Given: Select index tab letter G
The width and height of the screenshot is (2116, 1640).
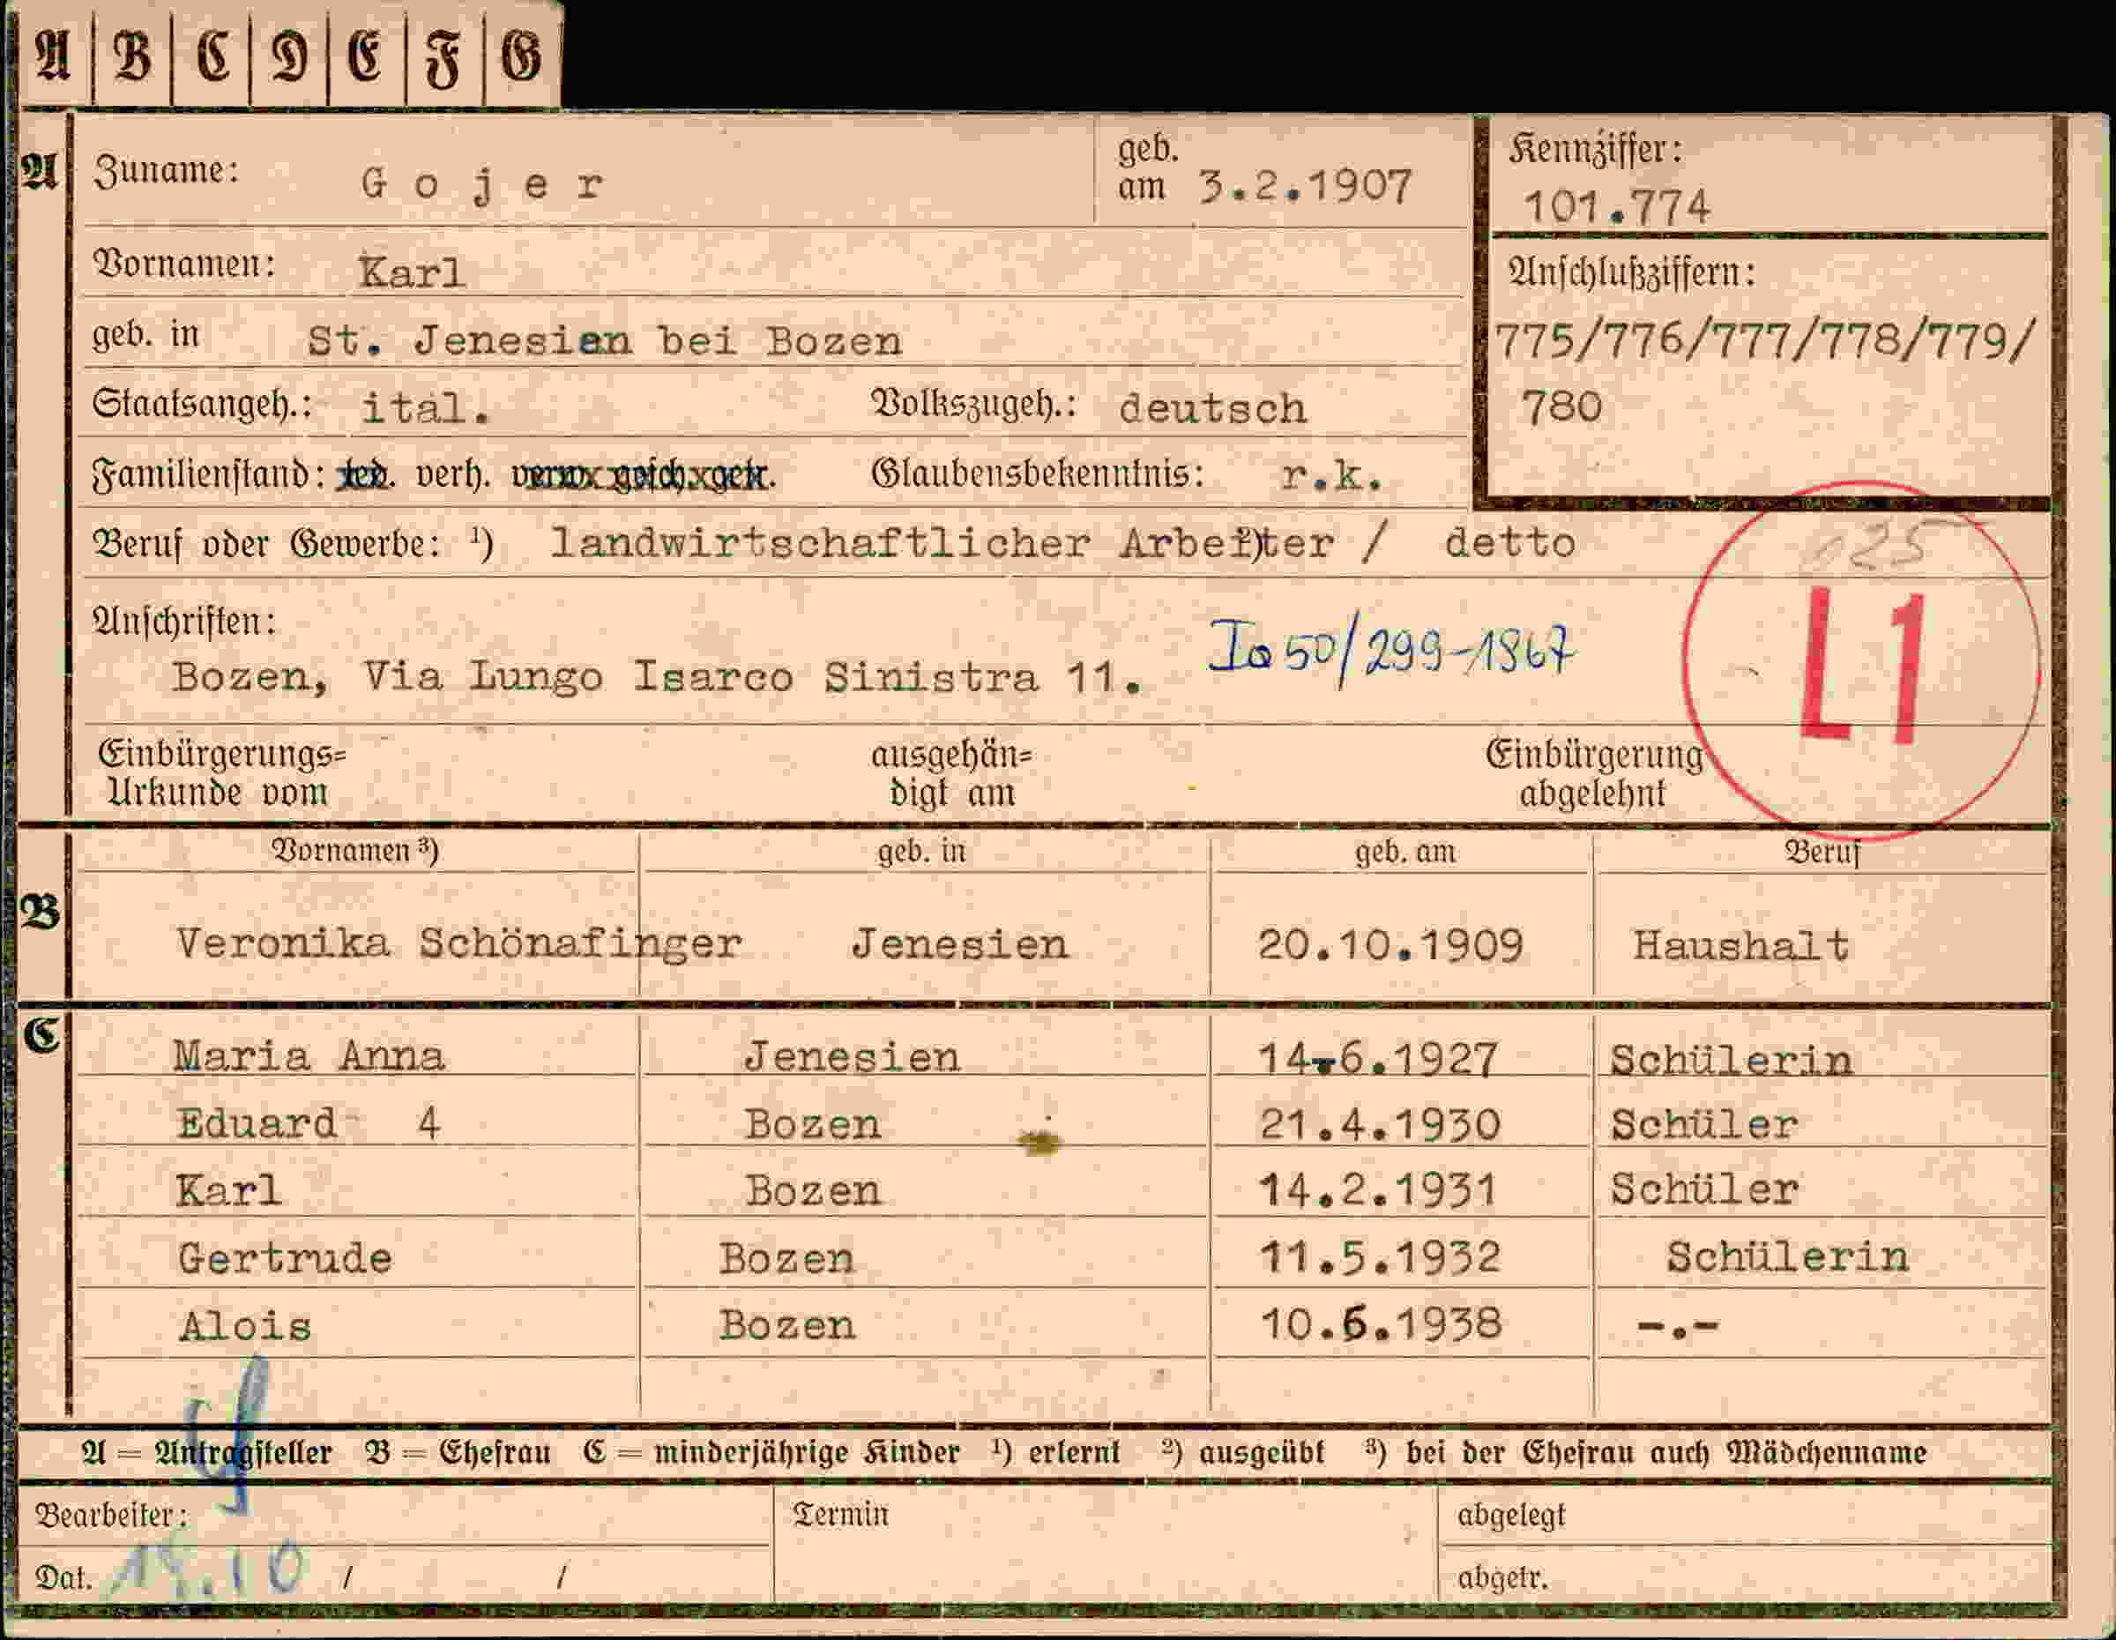Looking at the screenshot, I should [x=521, y=55].
